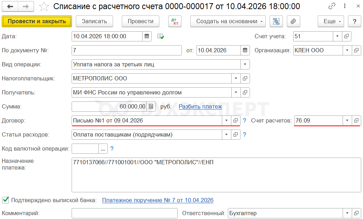Open 'Платежное поручение № 7' link

(158, 200)
